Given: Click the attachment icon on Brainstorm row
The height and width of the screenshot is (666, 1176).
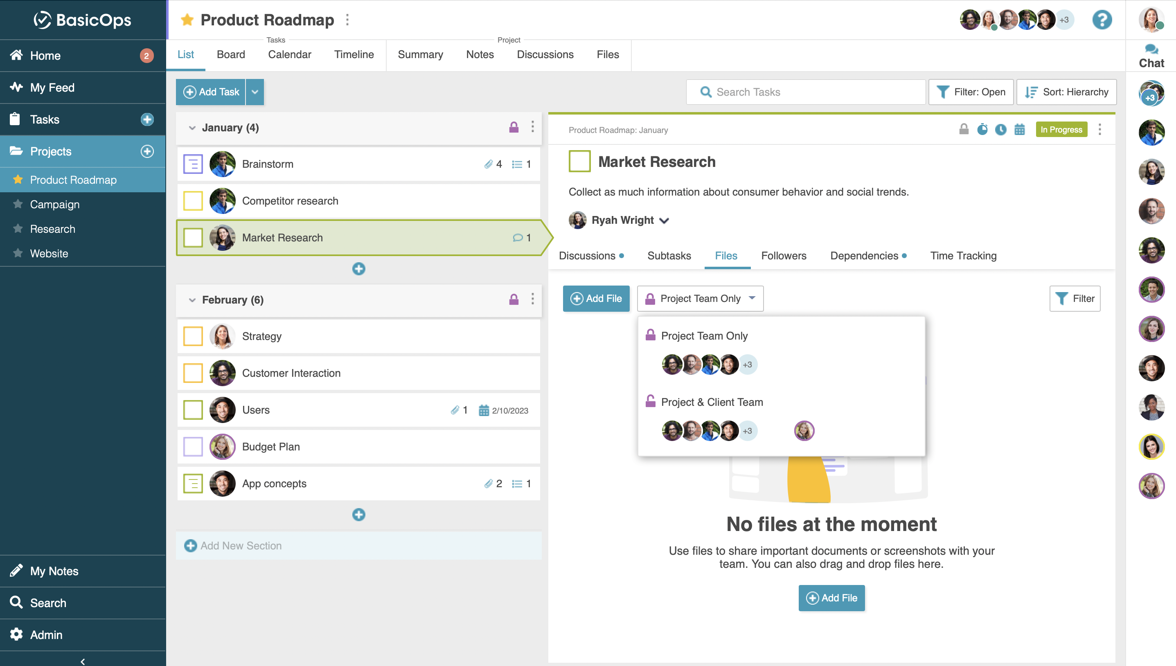Looking at the screenshot, I should [x=488, y=164].
